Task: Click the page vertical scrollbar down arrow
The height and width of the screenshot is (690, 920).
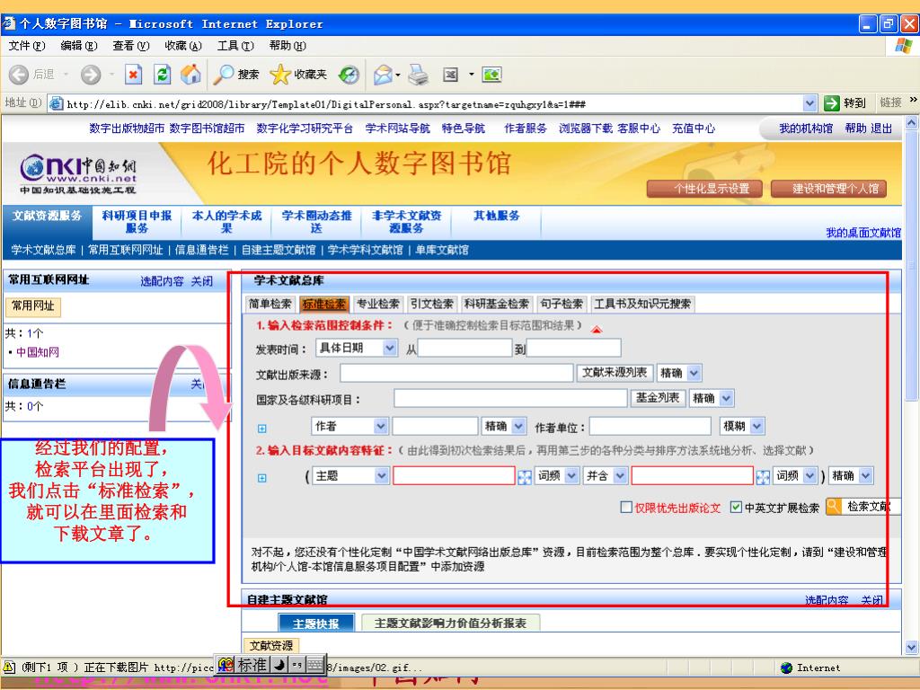Action: pos(911,648)
